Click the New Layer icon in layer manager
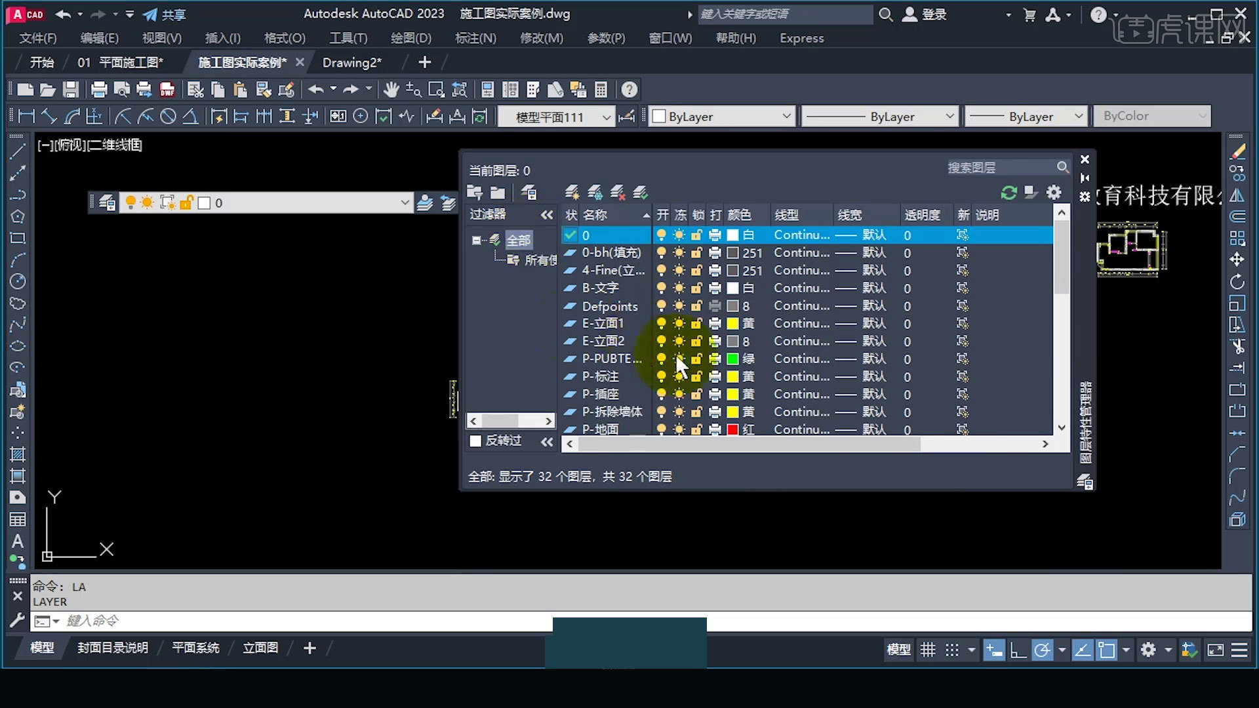The height and width of the screenshot is (708, 1259). coord(571,192)
